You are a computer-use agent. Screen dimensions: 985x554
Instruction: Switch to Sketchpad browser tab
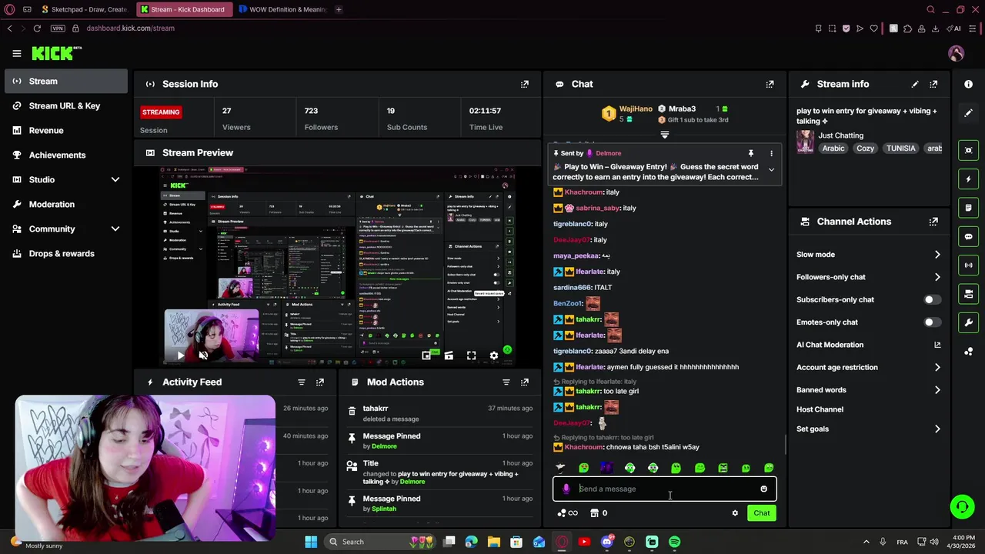point(85,9)
